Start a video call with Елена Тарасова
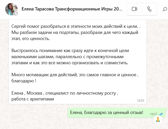This screenshot has height=129, width=168. click(x=134, y=9)
